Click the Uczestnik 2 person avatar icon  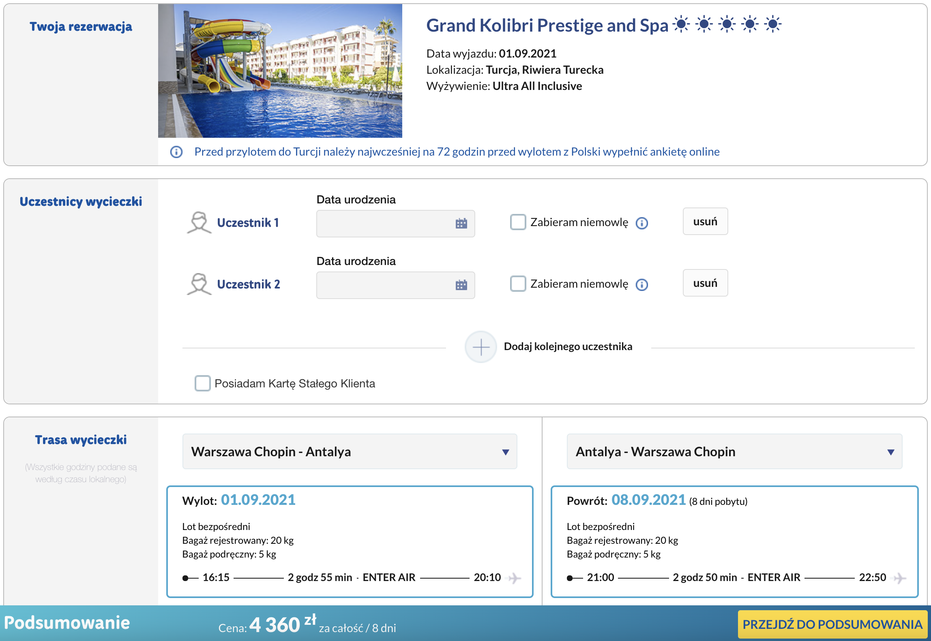pos(199,284)
